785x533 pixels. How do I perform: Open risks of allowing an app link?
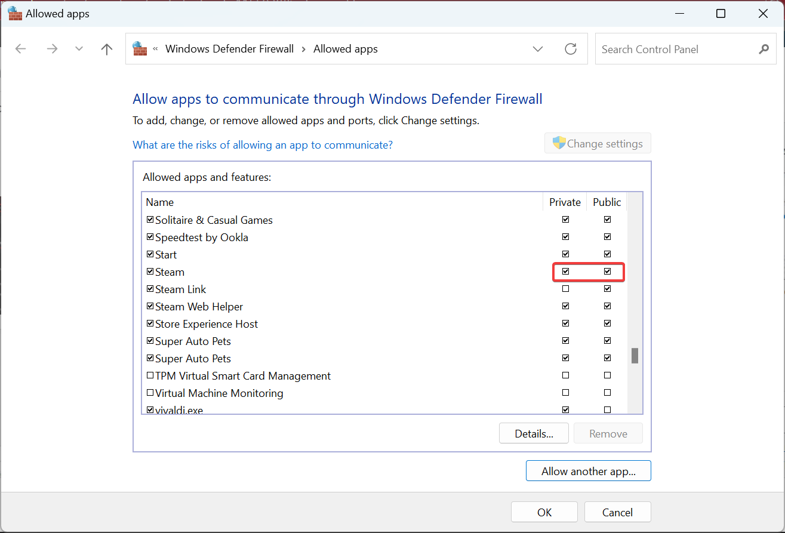(x=263, y=145)
